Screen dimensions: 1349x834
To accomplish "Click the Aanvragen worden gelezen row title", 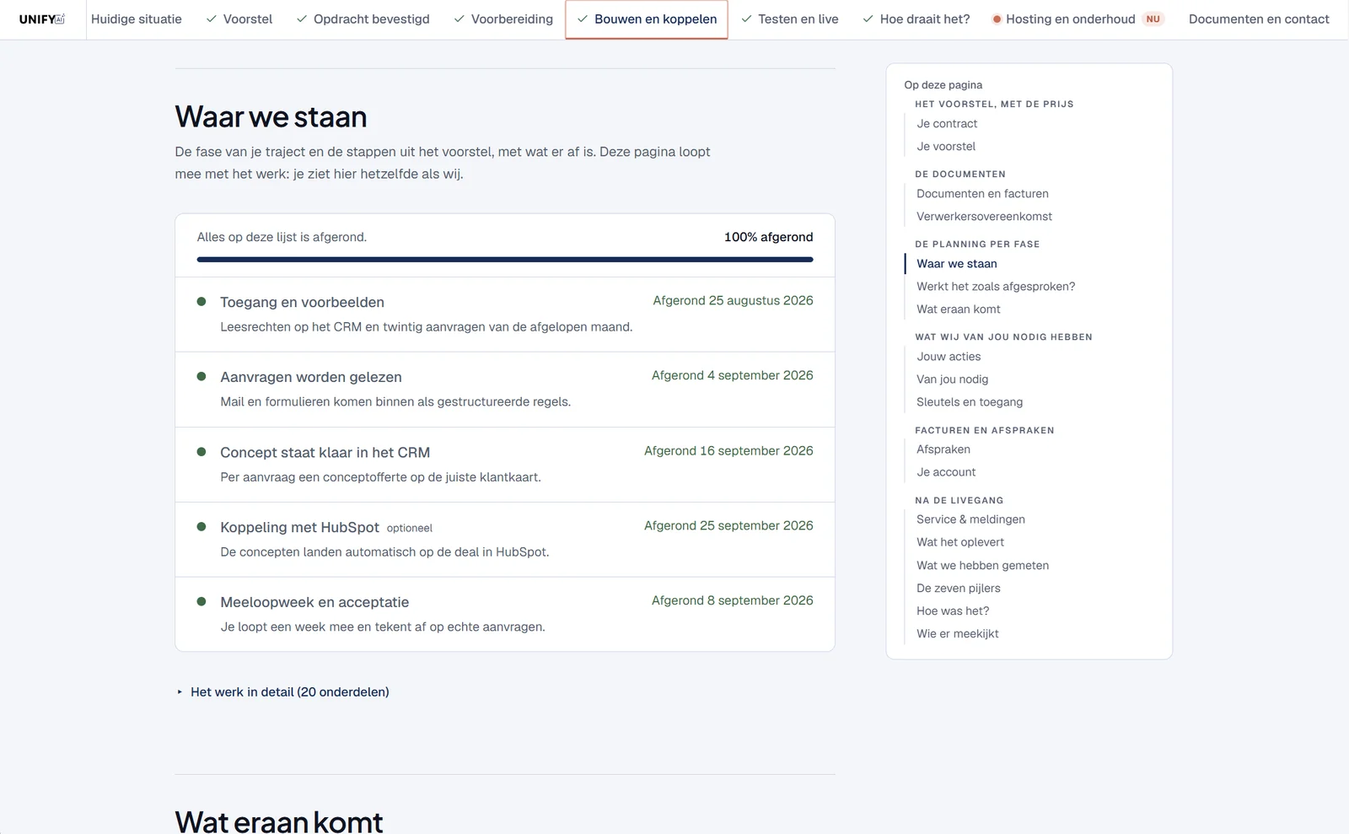I will pos(310,378).
